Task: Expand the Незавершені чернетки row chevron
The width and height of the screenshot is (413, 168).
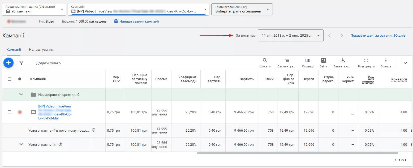Action: 22,94
